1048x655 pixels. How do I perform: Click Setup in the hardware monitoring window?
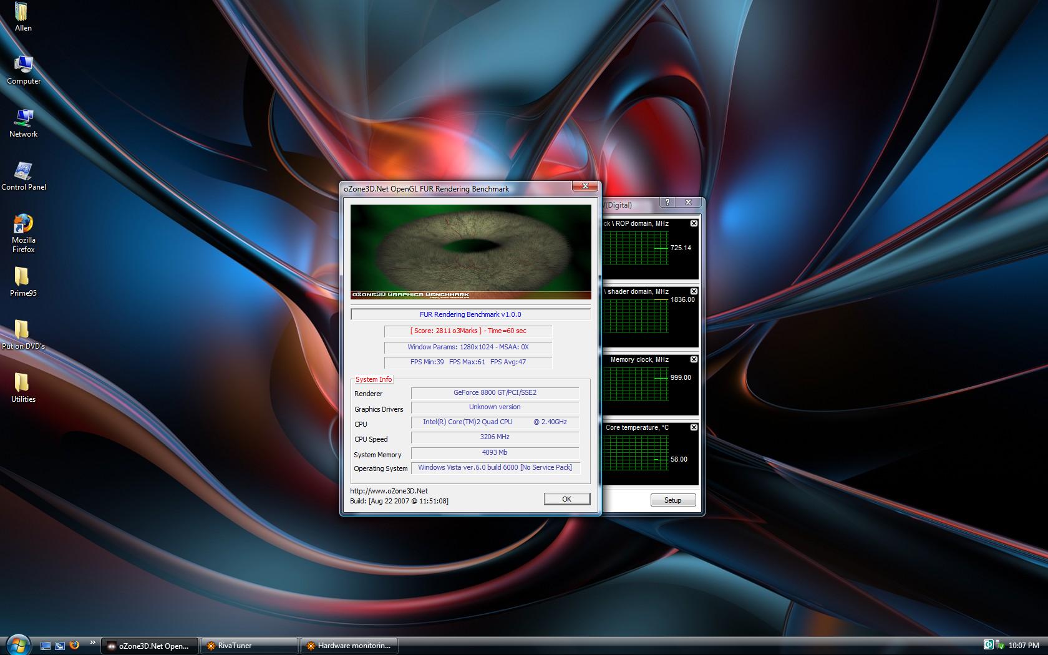(672, 500)
